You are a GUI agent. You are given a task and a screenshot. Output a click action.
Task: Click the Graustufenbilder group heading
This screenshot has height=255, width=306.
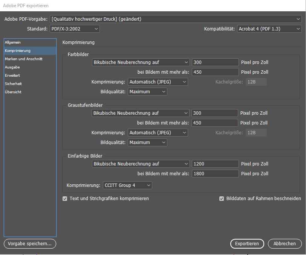[x=85, y=105]
